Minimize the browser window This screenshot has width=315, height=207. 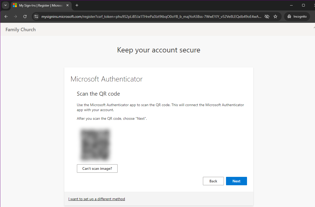tap(292, 5)
